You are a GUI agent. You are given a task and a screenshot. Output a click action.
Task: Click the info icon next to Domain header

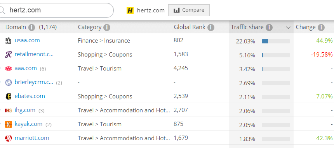tap(31, 28)
